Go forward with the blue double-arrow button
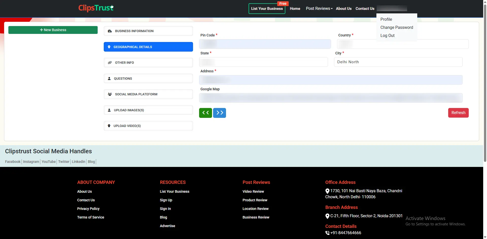 coord(220,113)
